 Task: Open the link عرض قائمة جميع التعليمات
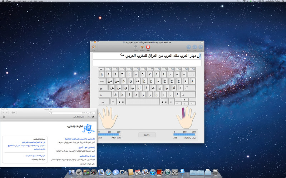coord(35,156)
